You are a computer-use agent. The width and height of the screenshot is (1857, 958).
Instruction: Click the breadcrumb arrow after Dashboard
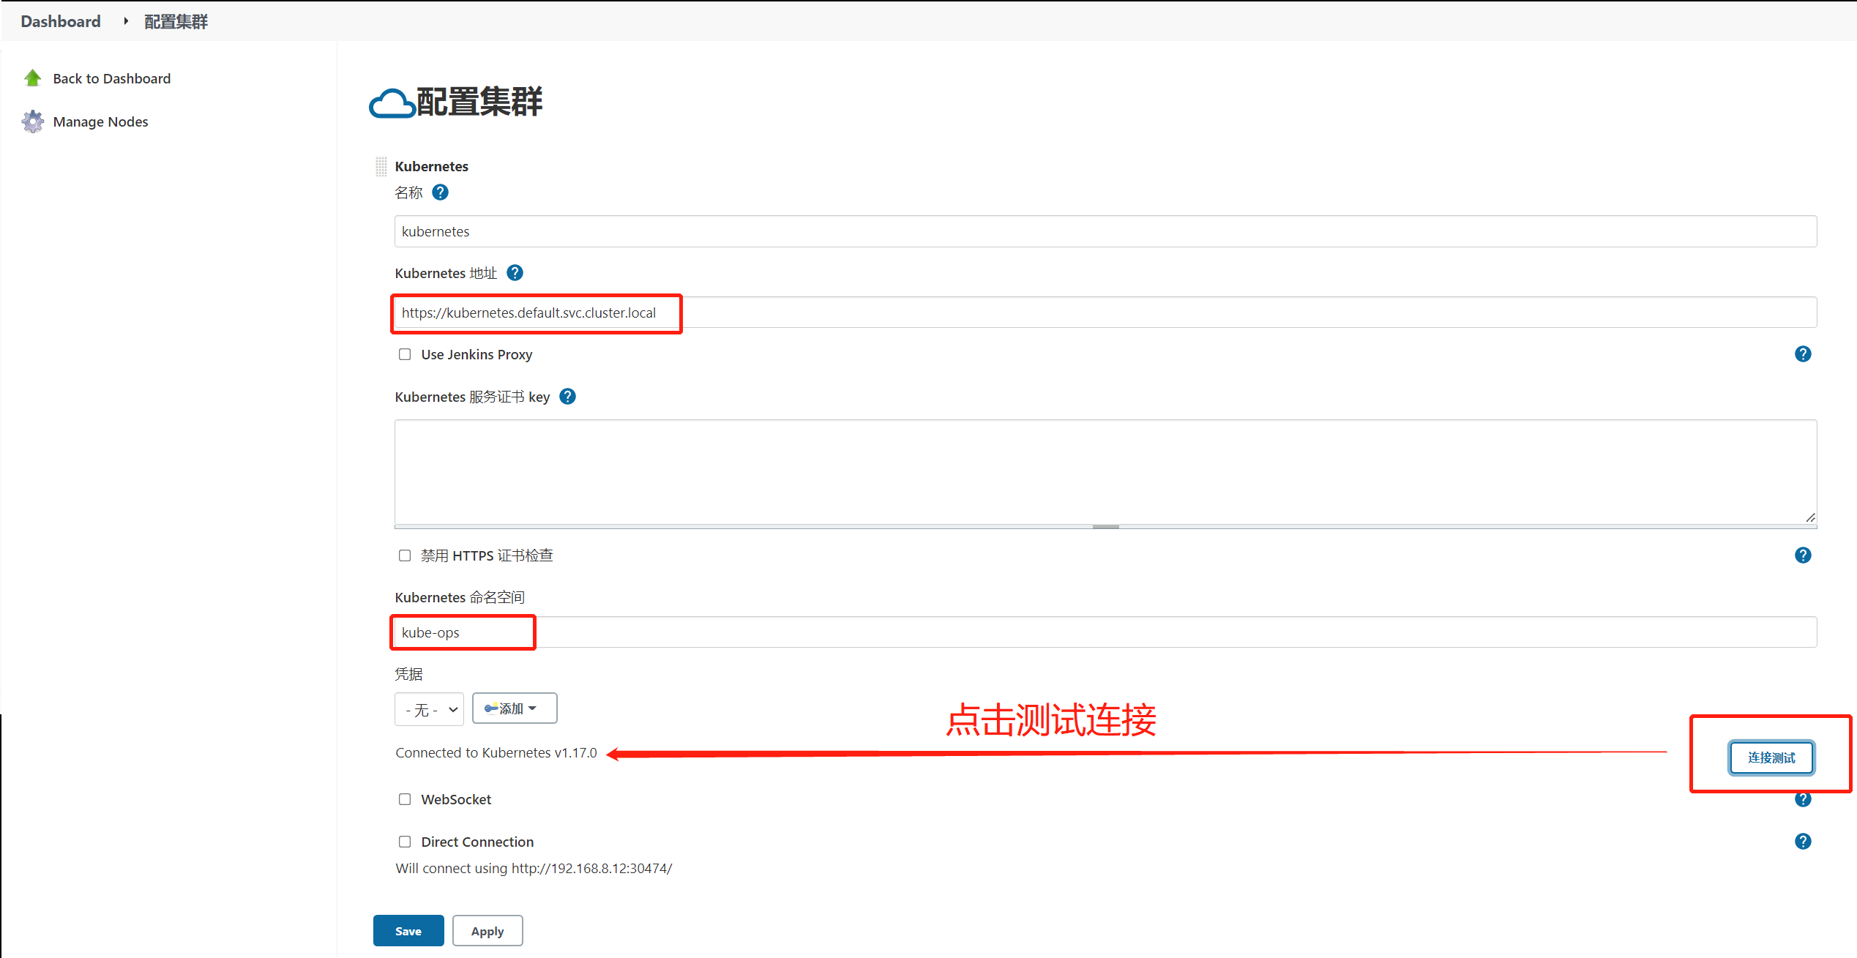126,21
